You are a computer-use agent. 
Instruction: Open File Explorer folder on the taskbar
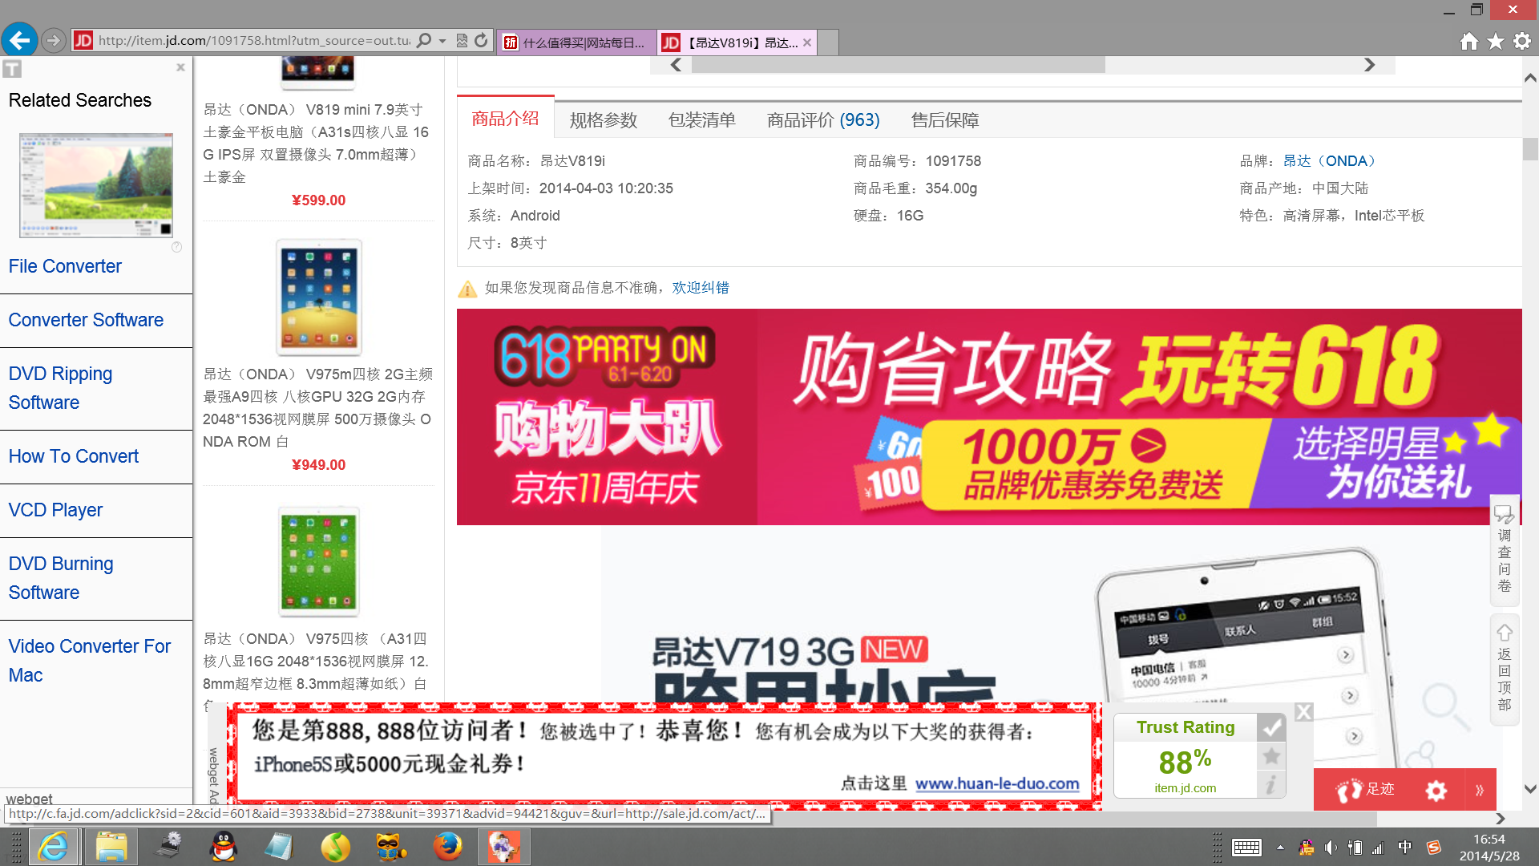click(x=111, y=847)
